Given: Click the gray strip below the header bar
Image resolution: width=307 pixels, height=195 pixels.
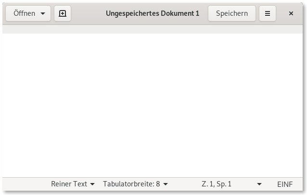Looking at the screenshot, I should (153, 29).
